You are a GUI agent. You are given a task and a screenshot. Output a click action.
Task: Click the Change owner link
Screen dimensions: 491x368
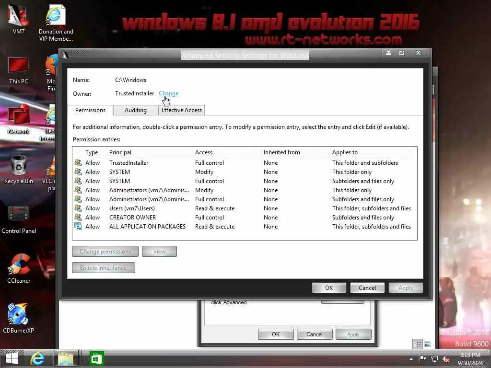[x=168, y=93]
